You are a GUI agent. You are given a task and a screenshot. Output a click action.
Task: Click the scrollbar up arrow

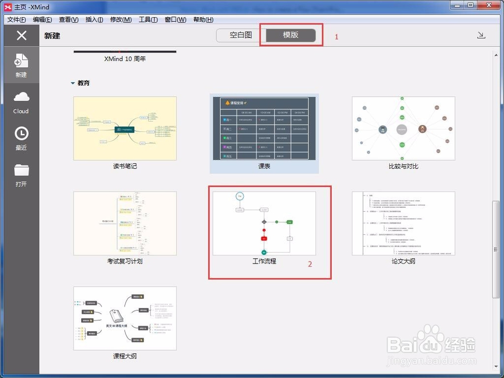point(496,55)
